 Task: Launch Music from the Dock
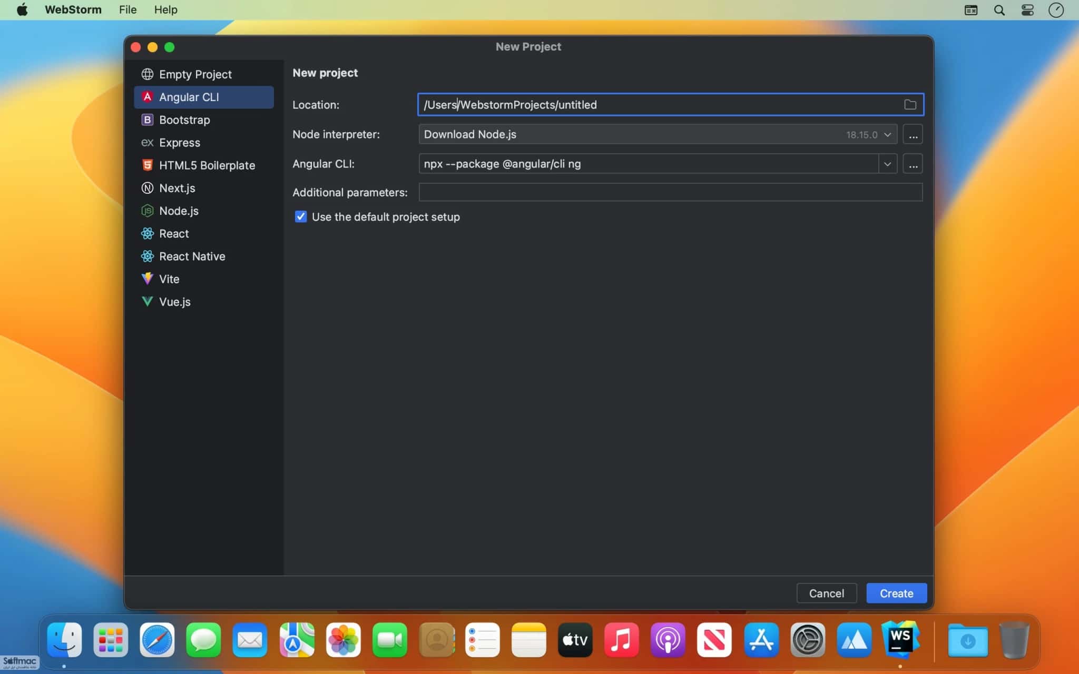[622, 640]
